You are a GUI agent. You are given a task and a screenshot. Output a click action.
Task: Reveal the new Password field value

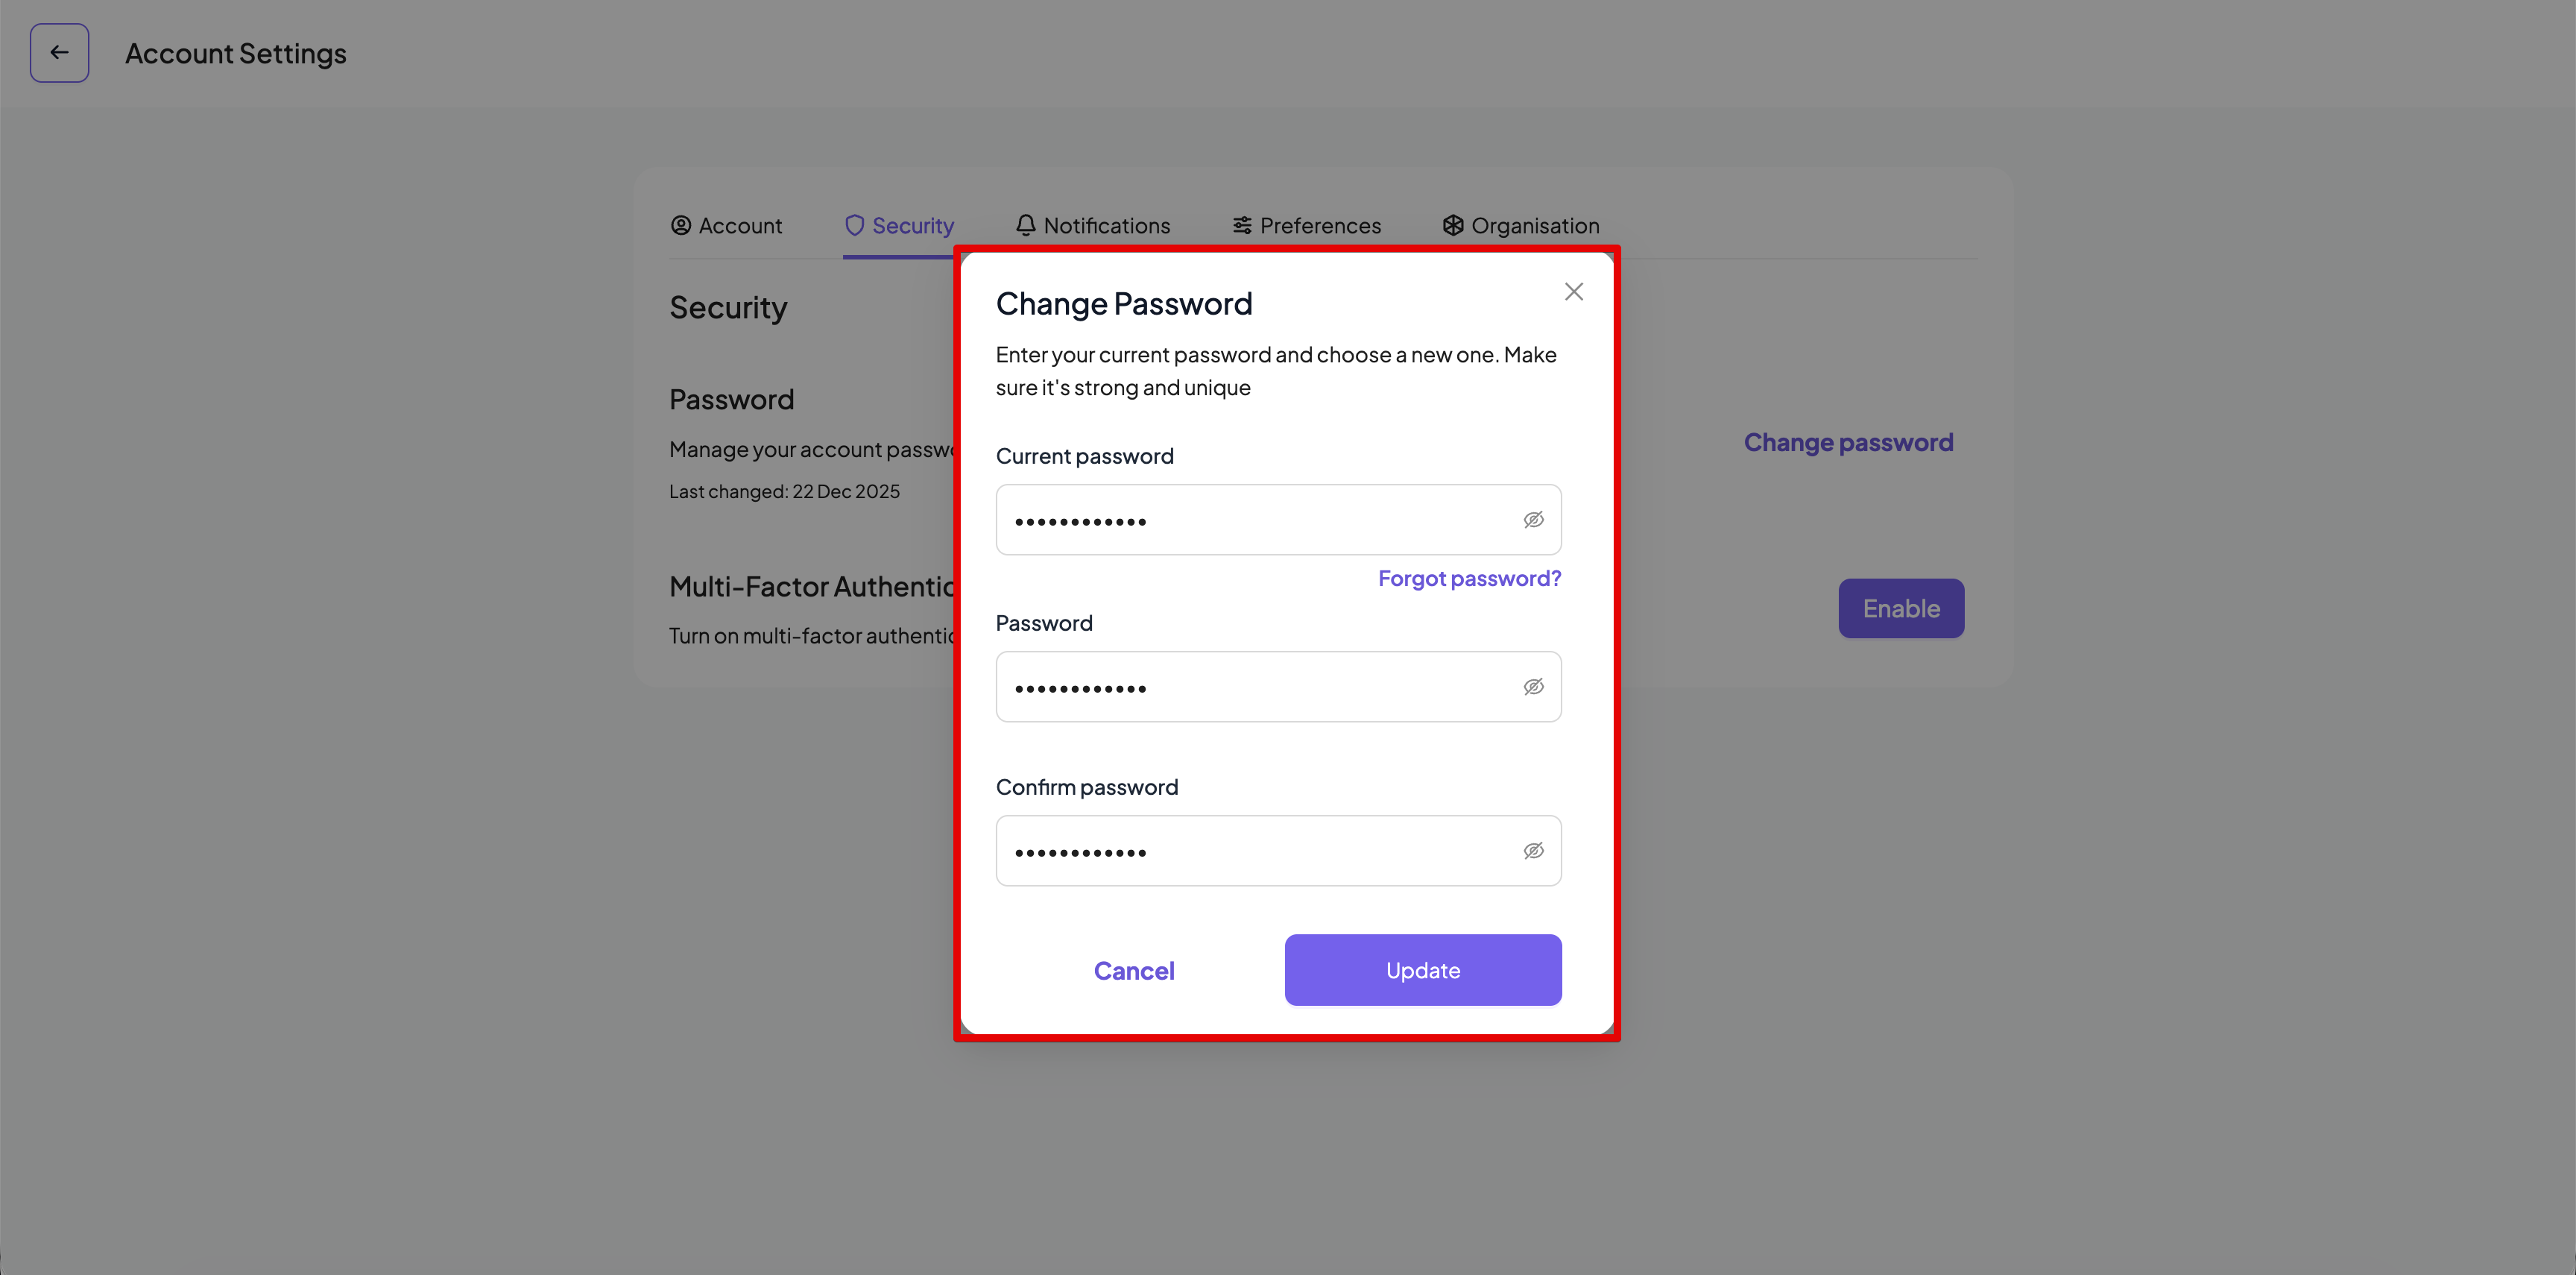point(1534,686)
